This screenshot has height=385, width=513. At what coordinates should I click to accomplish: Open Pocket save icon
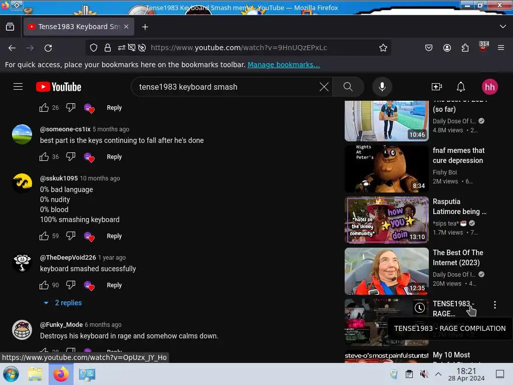pos(429,48)
